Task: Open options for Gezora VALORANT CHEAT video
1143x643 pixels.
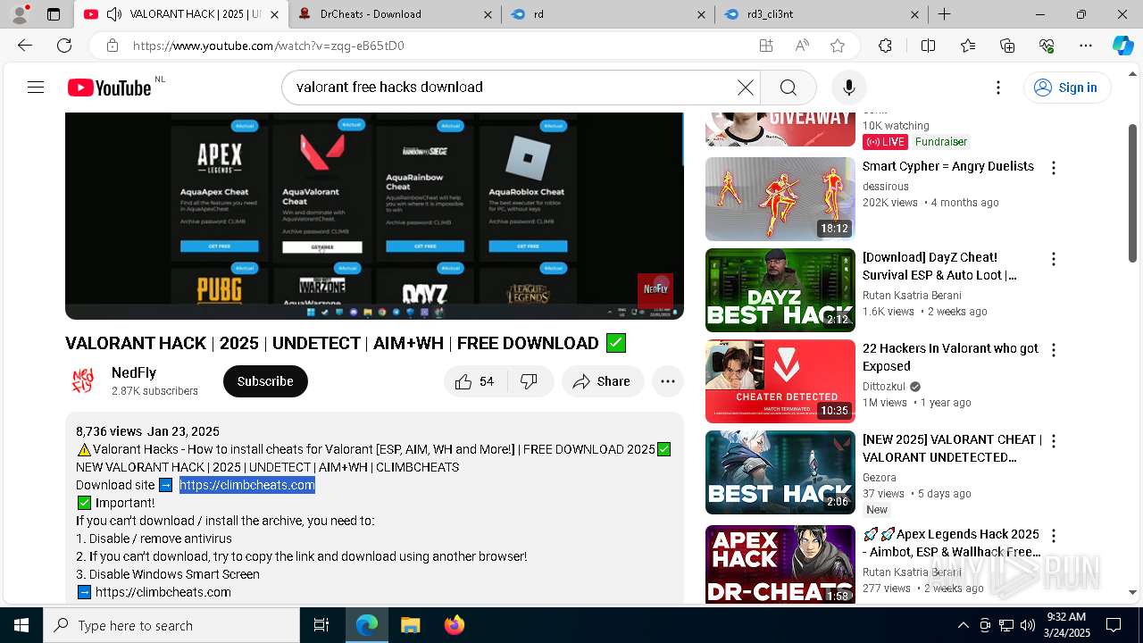Action: (1054, 441)
